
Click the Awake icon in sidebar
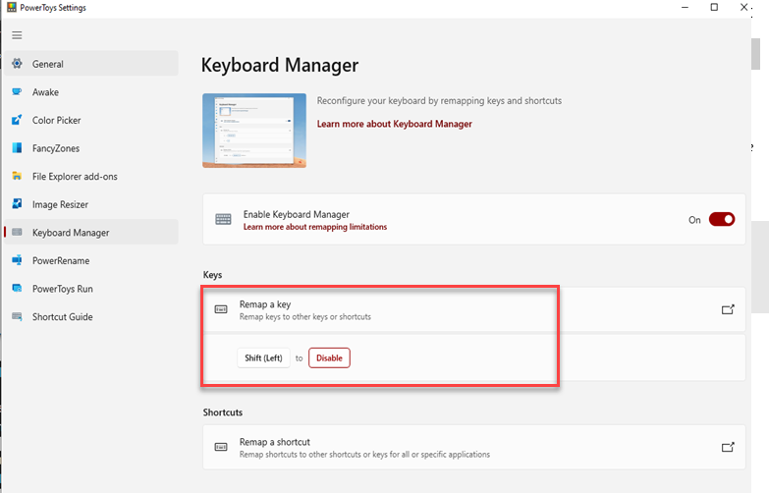click(17, 92)
